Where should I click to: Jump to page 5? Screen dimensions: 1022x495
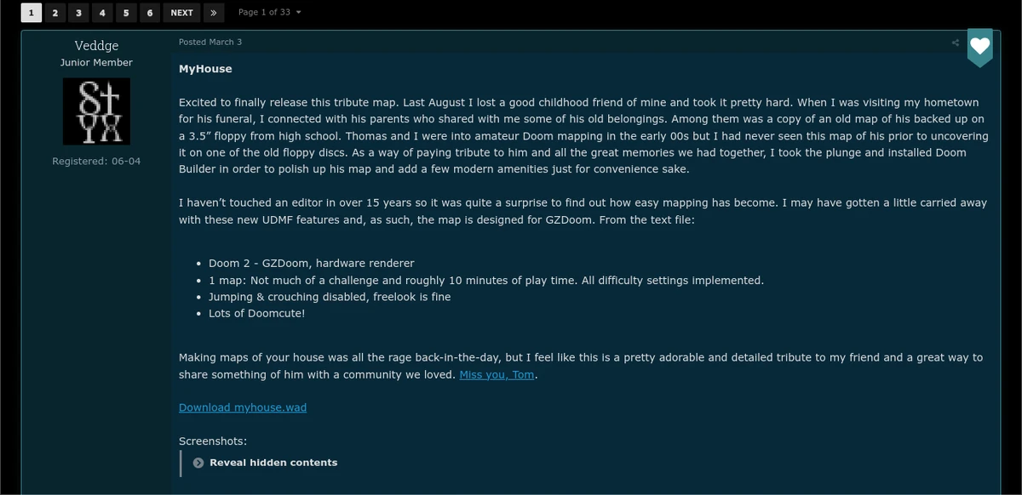click(126, 13)
